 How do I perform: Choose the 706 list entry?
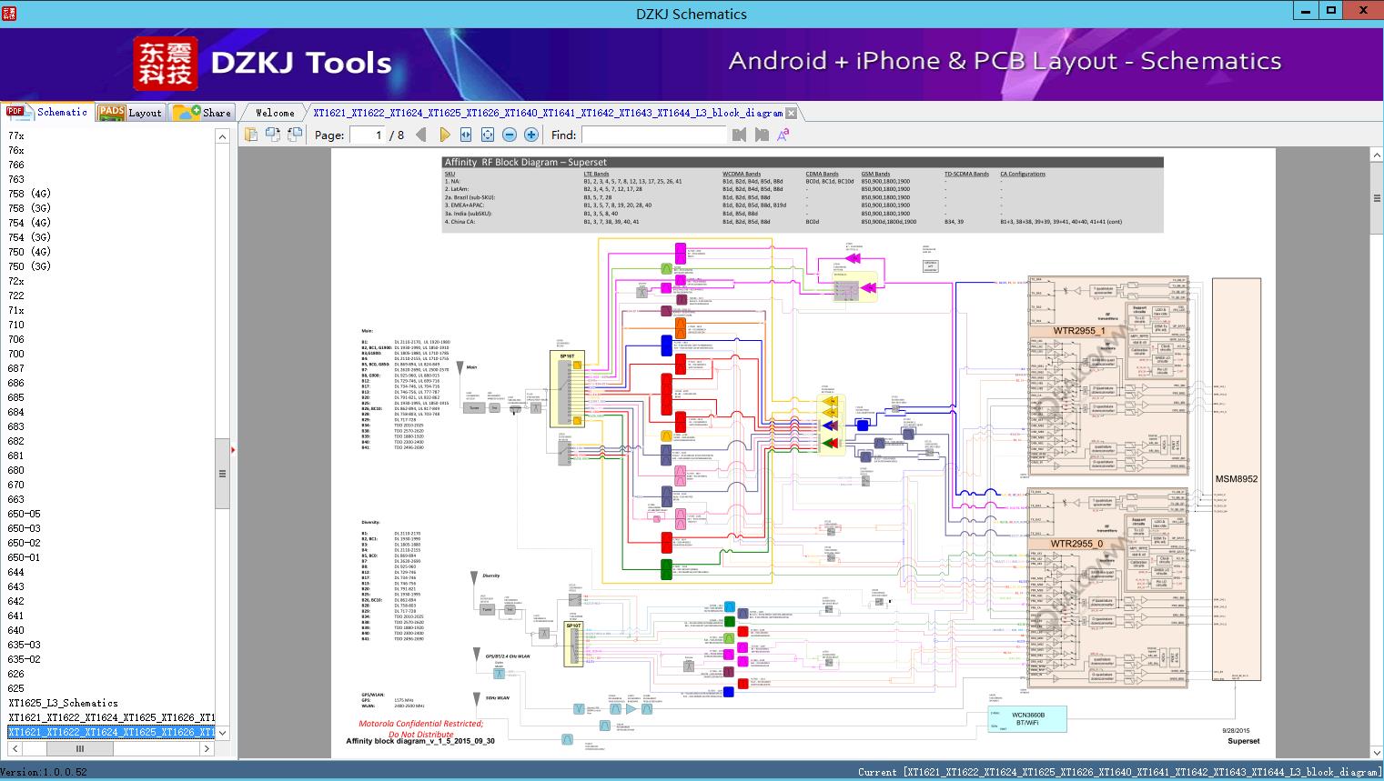(x=16, y=339)
